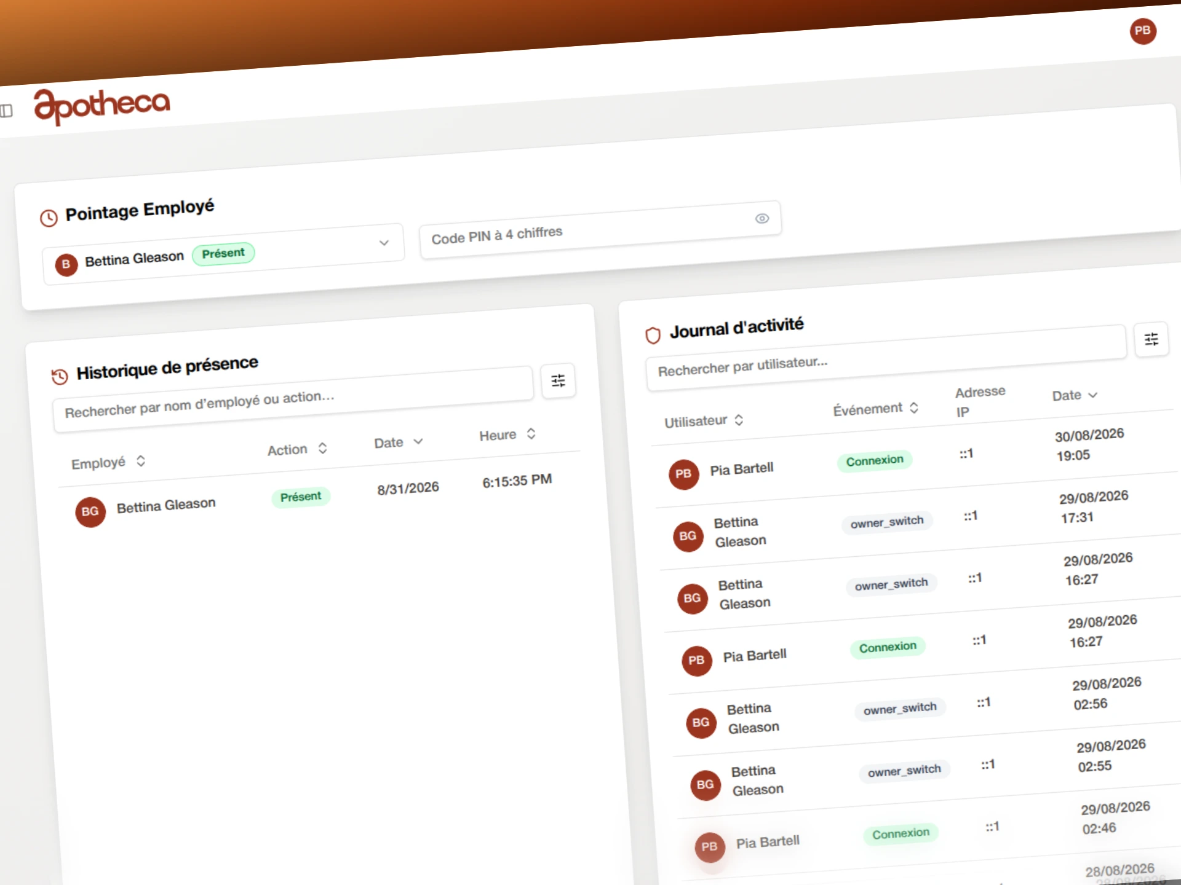Select Pia Bartell name in Connexion 16:27 row
This screenshot has height=885, width=1181.
(755, 656)
